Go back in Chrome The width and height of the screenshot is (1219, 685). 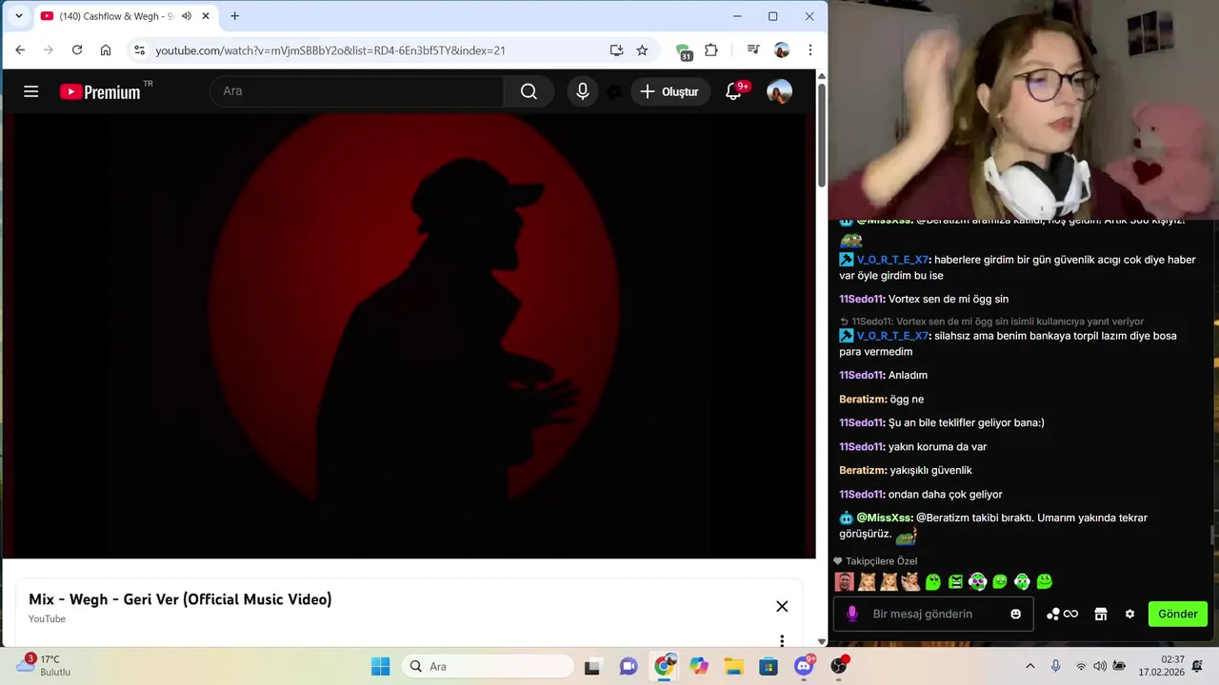click(20, 50)
